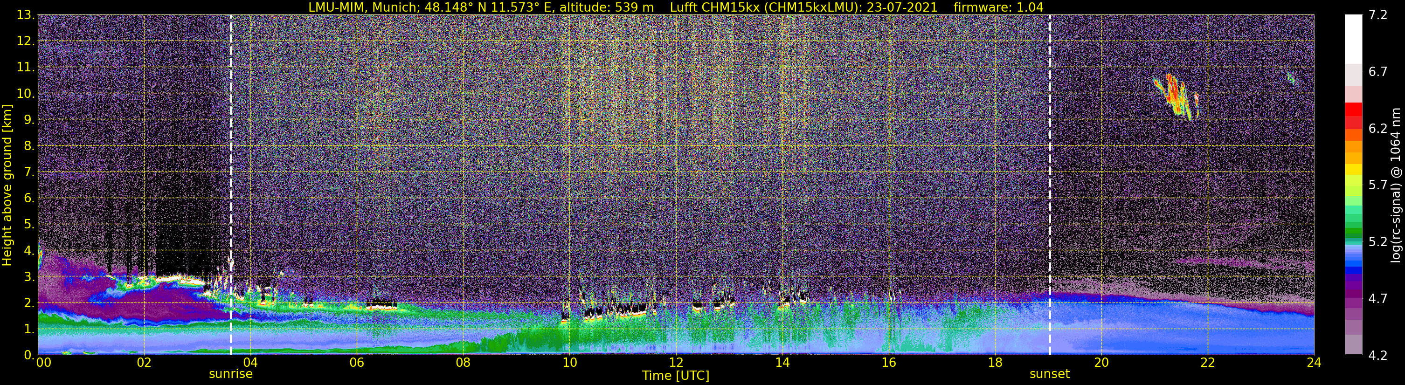Click the x-axis tick label 10
Screen dimensions: 1405x385
click(569, 363)
